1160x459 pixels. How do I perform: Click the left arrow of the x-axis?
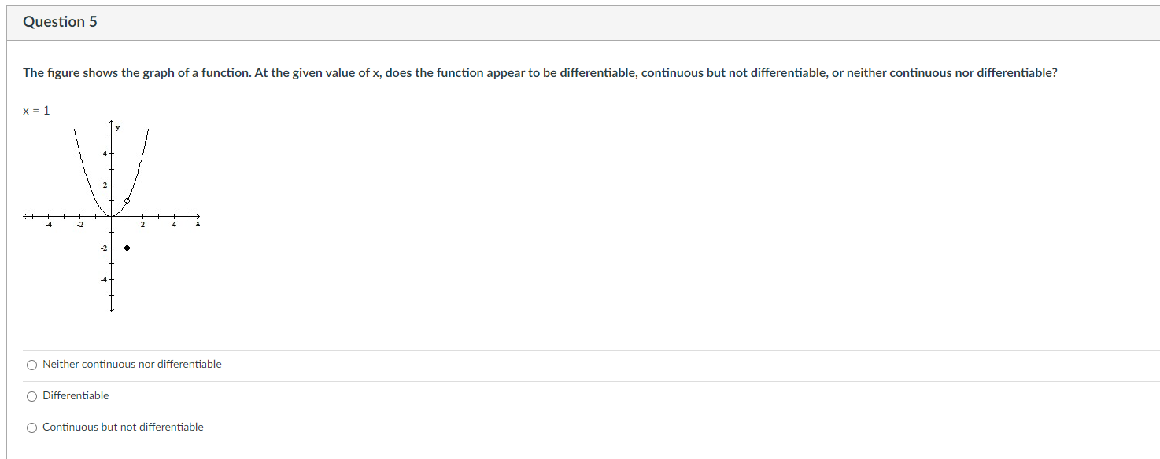click(26, 216)
